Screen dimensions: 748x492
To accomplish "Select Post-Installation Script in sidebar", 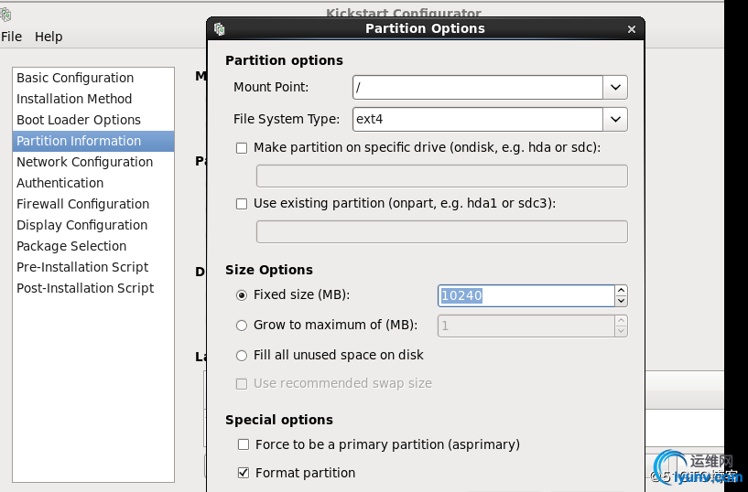I will click(x=93, y=288).
